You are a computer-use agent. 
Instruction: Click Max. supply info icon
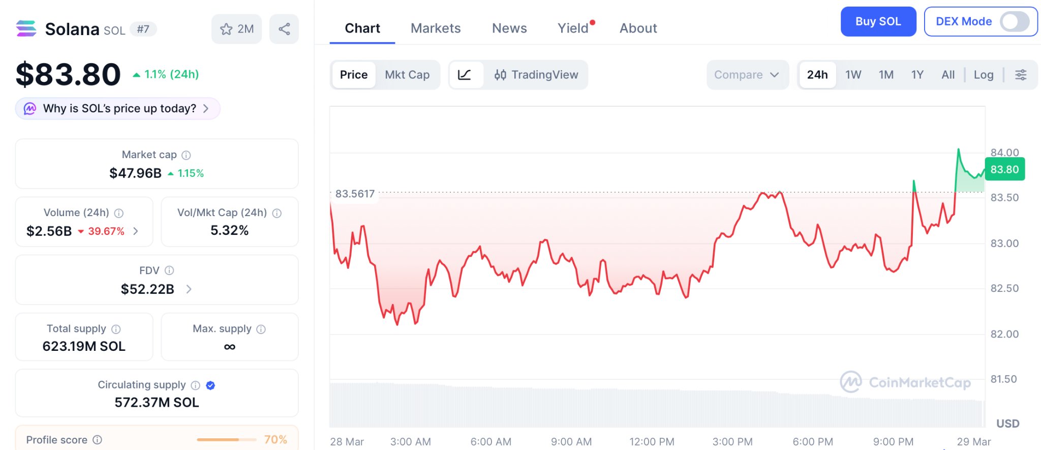[x=261, y=329]
